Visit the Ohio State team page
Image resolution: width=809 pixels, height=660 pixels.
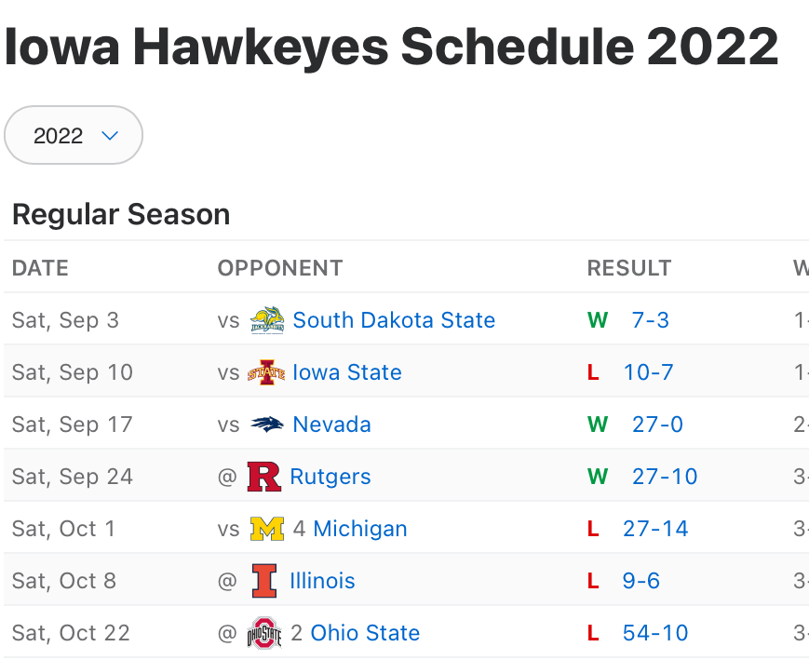coord(365,633)
